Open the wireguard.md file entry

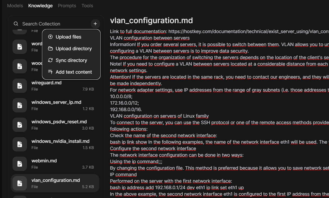click(46, 83)
